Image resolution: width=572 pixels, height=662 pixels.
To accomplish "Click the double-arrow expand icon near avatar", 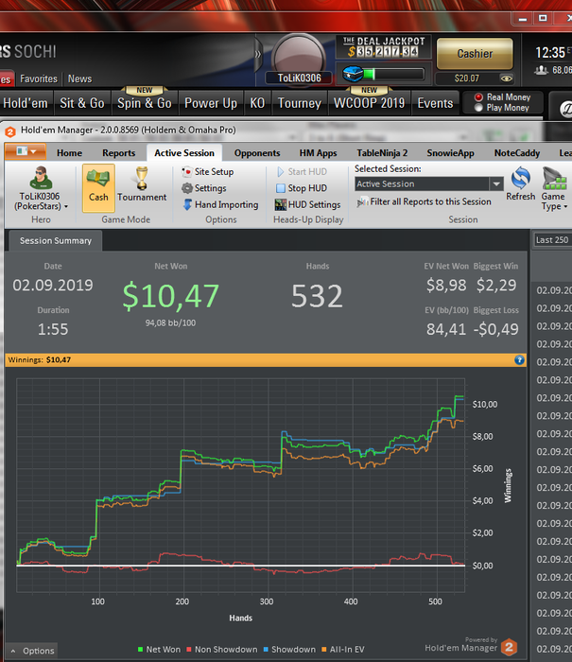I will click(x=258, y=54).
